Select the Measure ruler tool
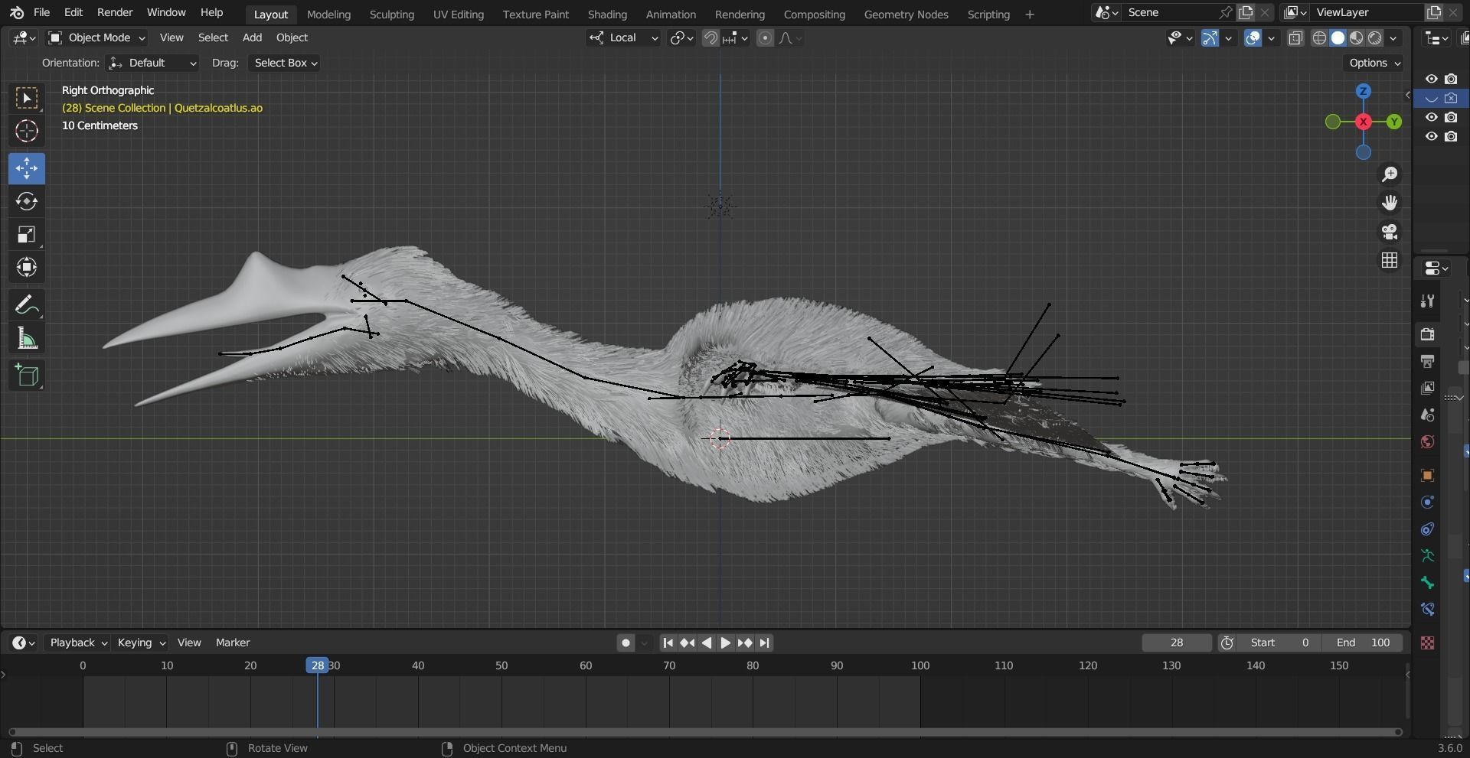The height and width of the screenshot is (758, 1470). pyautogui.click(x=27, y=339)
